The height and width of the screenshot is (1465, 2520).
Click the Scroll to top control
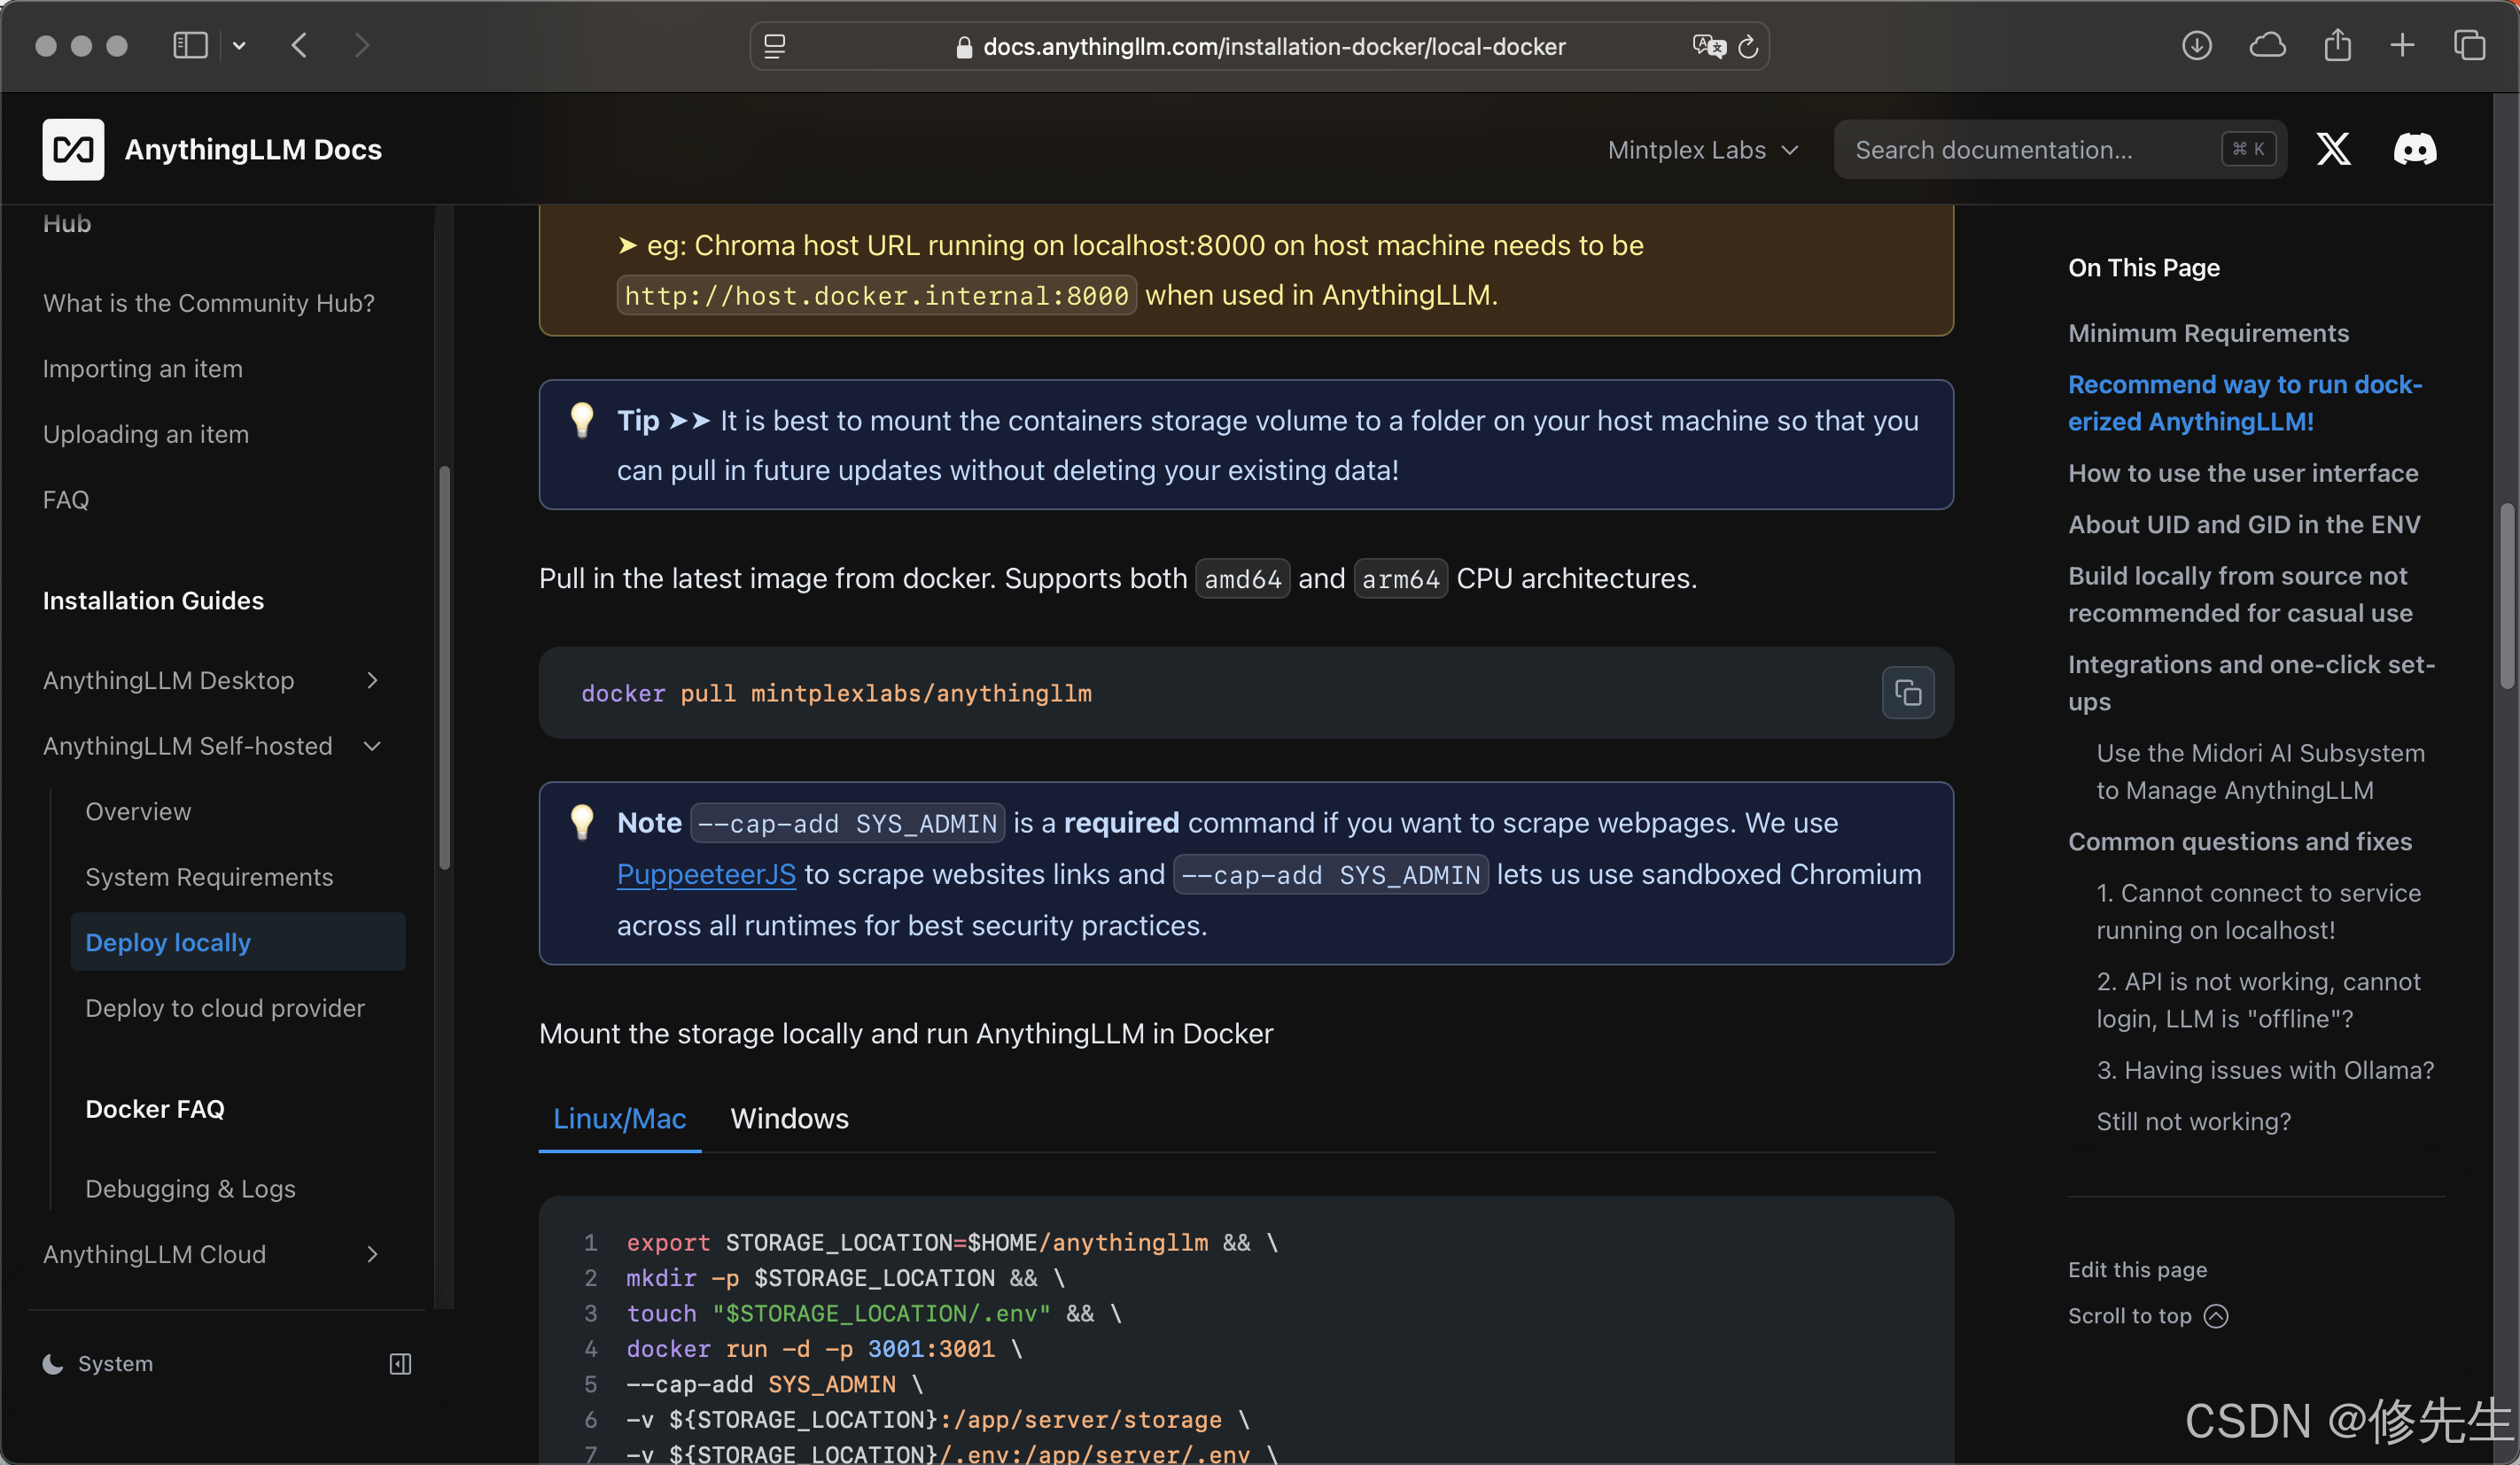pyautogui.click(x=2147, y=1315)
